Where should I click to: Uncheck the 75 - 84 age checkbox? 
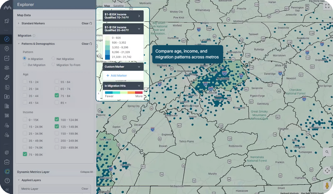(x=57, y=95)
